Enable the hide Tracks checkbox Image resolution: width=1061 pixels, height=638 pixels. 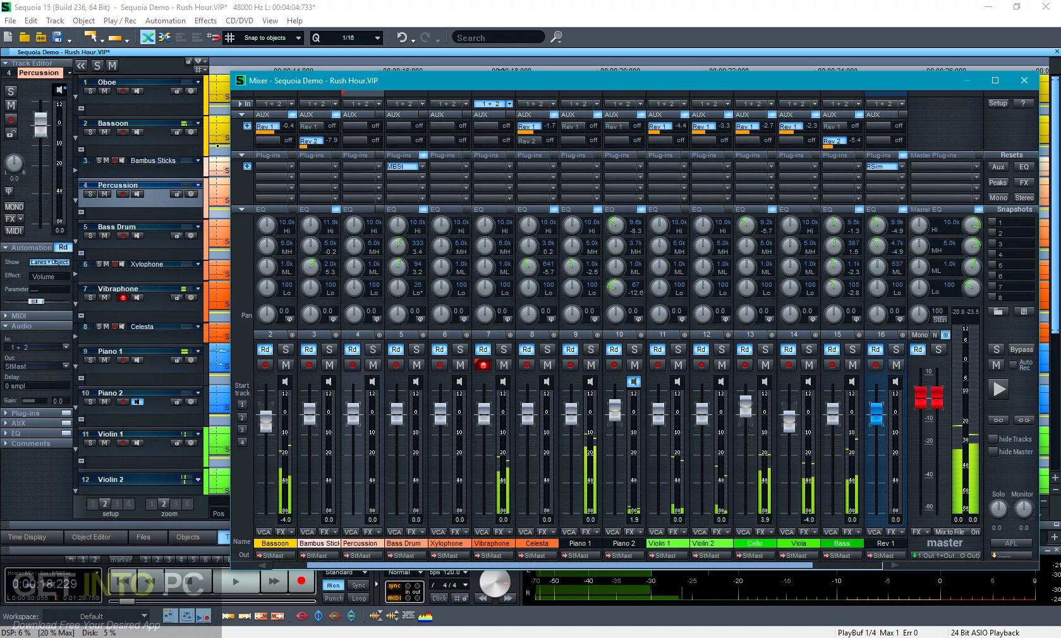point(992,439)
